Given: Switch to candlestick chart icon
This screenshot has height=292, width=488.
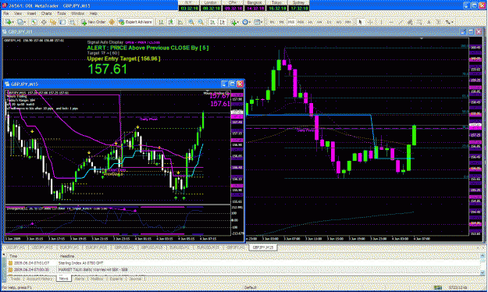Looking at the screenshot, I should [x=171, y=22].
